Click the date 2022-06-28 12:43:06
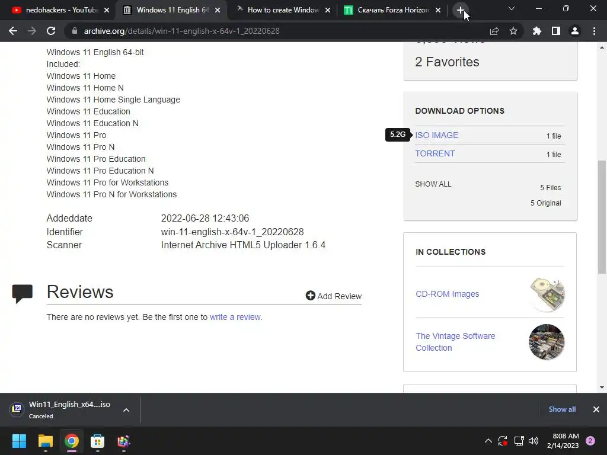Screen dimensions: 607x455 point(205,218)
